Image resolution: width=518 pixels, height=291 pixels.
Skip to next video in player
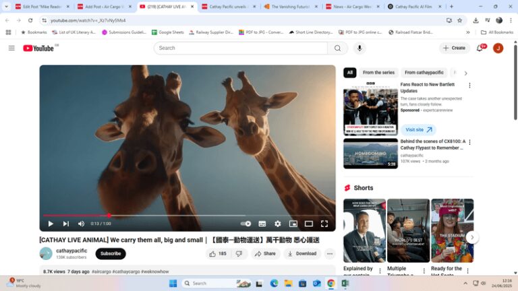[x=66, y=224]
